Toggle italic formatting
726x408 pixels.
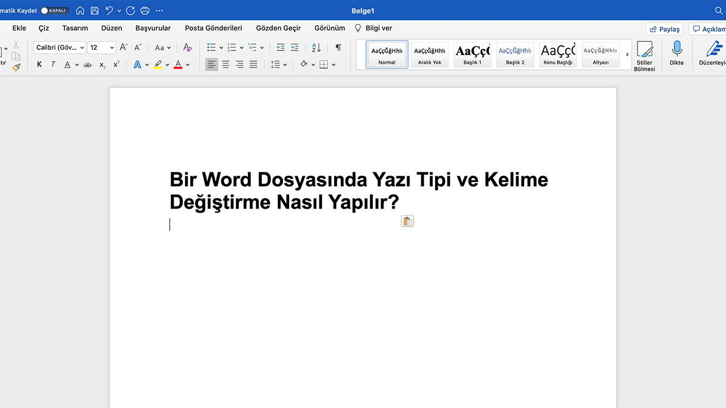[x=52, y=65]
